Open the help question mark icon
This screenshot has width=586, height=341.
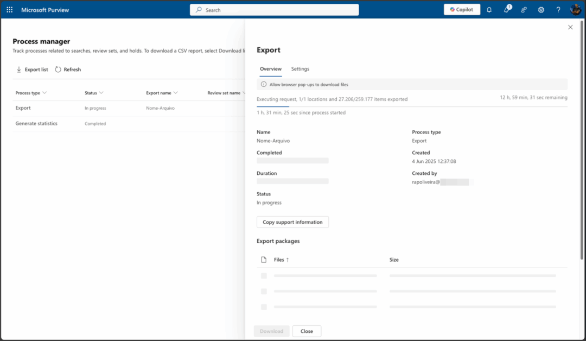[558, 10]
